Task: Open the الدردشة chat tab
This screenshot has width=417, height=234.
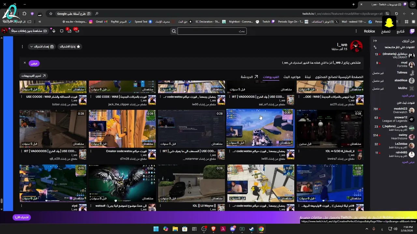Action: [x=250, y=77]
